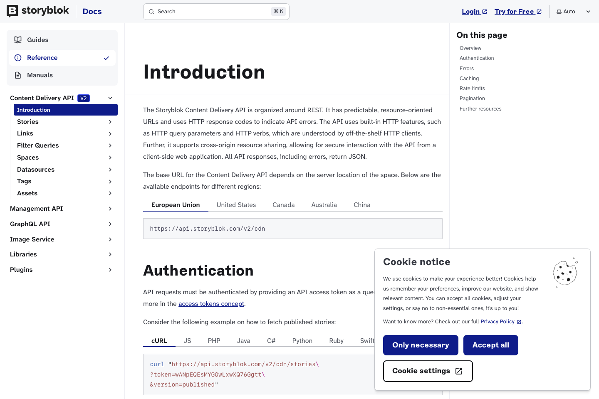Image resolution: width=599 pixels, height=399 pixels.
Task: Click the Reference info icon
Action: 18,58
